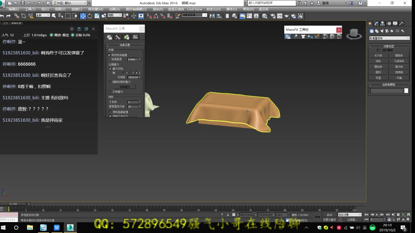Select the cloth (mCloth) icon in MassFX toolbar
The width and height of the screenshot is (415, 233).
point(303,36)
